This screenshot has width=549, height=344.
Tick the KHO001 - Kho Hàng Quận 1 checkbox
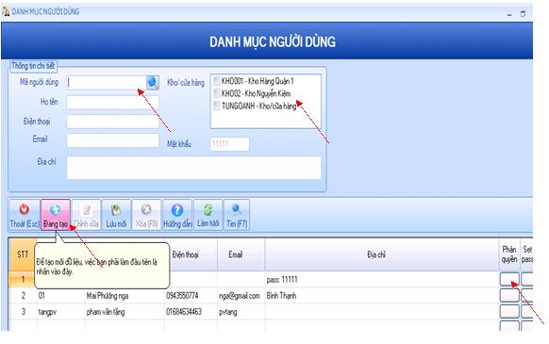(x=217, y=81)
